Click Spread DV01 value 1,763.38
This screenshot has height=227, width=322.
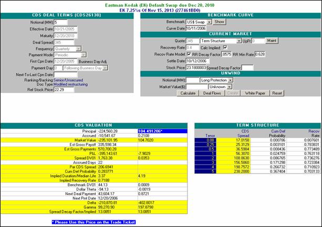[106, 158]
